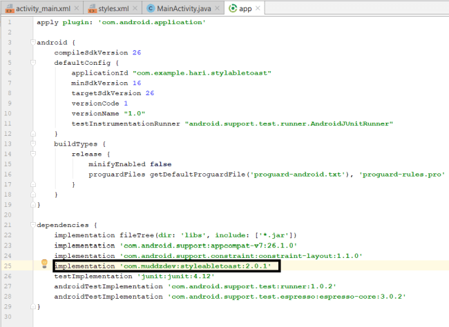Close the styles.xml tab
Image resolution: width=449 pixels, height=327 pixels.
pyautogui.click(x=135, y=8)
